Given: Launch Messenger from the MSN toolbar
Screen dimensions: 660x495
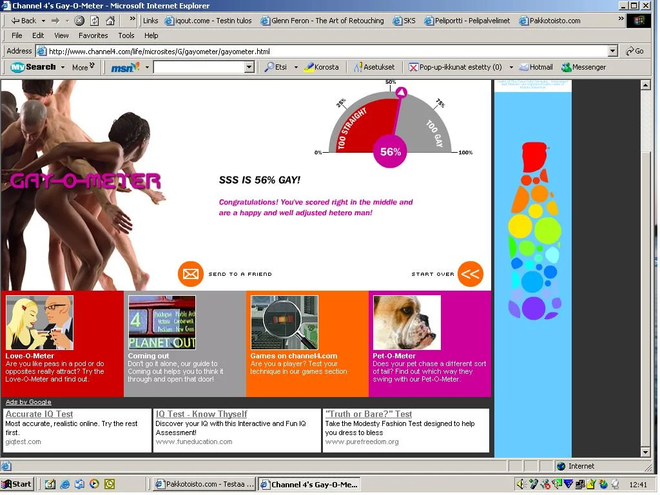Looking at the screenshot, I should (x=583, y=67).
